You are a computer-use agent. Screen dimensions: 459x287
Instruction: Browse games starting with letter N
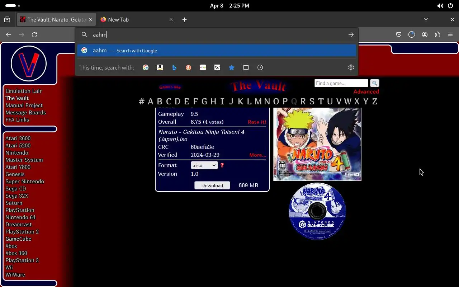(x=267, y=101)
